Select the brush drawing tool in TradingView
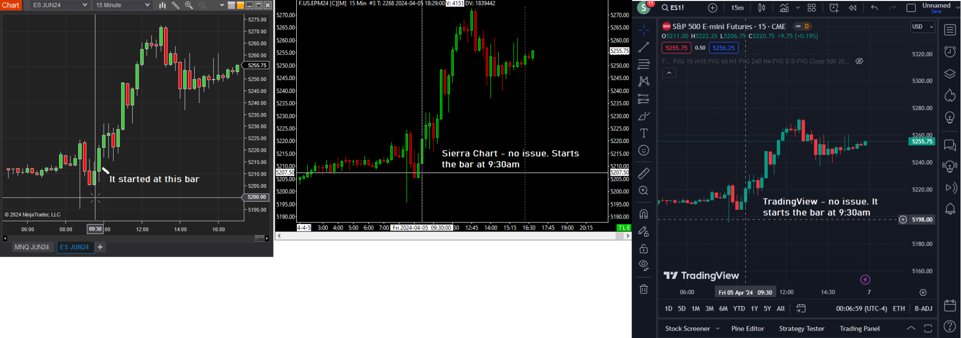The image size is (961, 338). [x=644, y=116]
